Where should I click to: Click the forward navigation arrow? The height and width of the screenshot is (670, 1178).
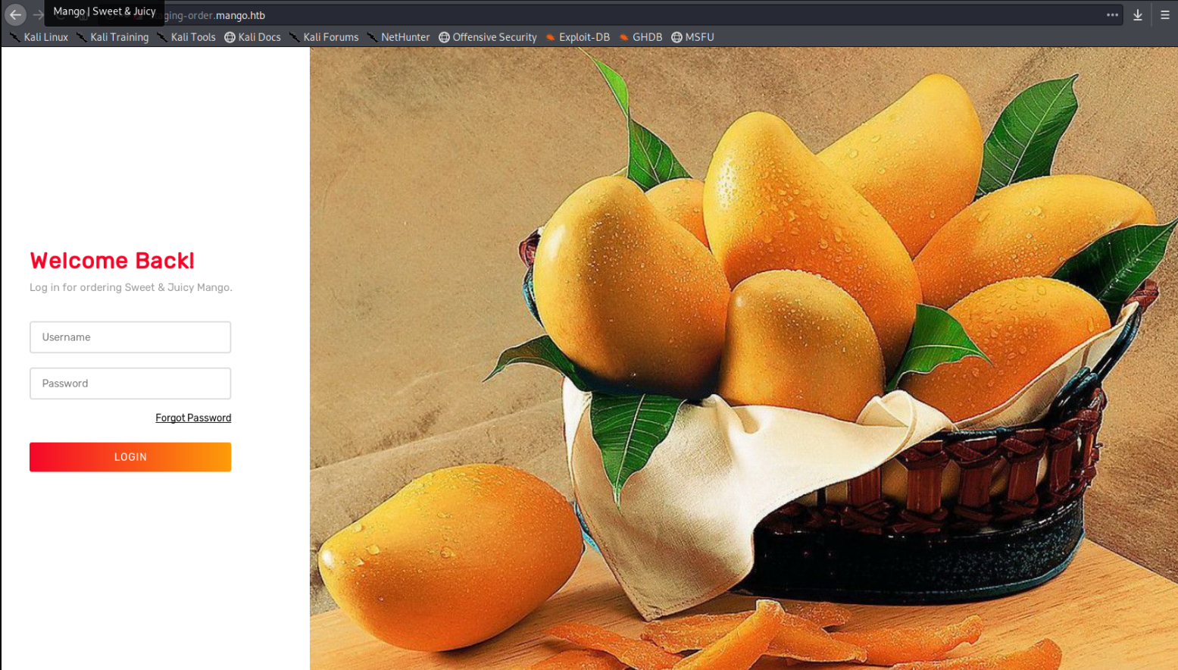(38, 14)
